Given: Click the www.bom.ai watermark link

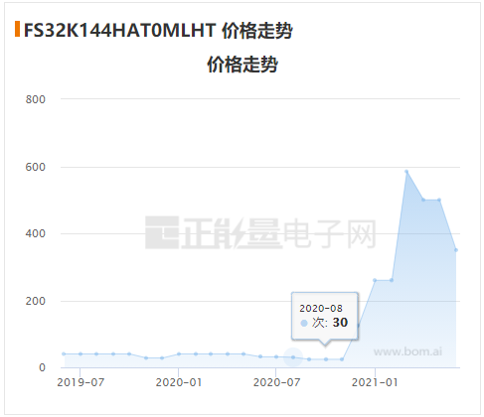Looking at the screenshot, I should point(407,351).
